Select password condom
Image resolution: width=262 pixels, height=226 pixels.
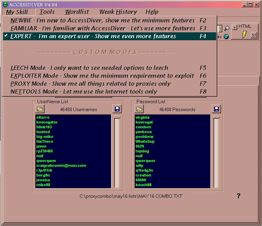click(143, 127)
